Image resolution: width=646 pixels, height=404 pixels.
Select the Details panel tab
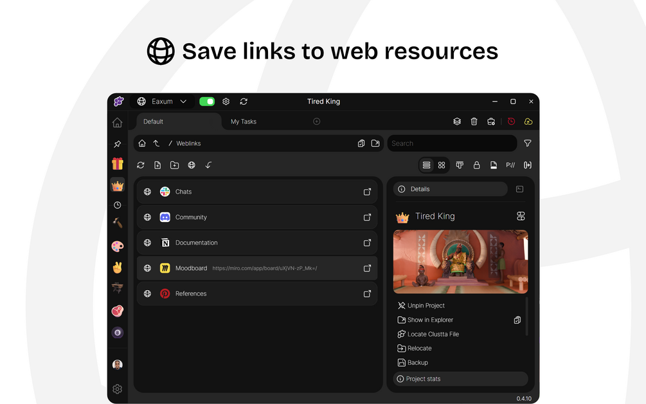pyautogui.click(x=451, y=188)
